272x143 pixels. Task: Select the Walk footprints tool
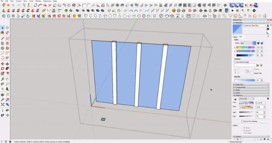(x=2, y=115)
